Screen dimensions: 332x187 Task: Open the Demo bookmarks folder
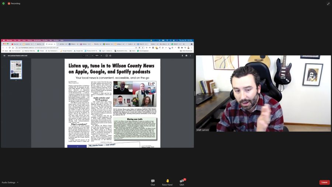132,51
